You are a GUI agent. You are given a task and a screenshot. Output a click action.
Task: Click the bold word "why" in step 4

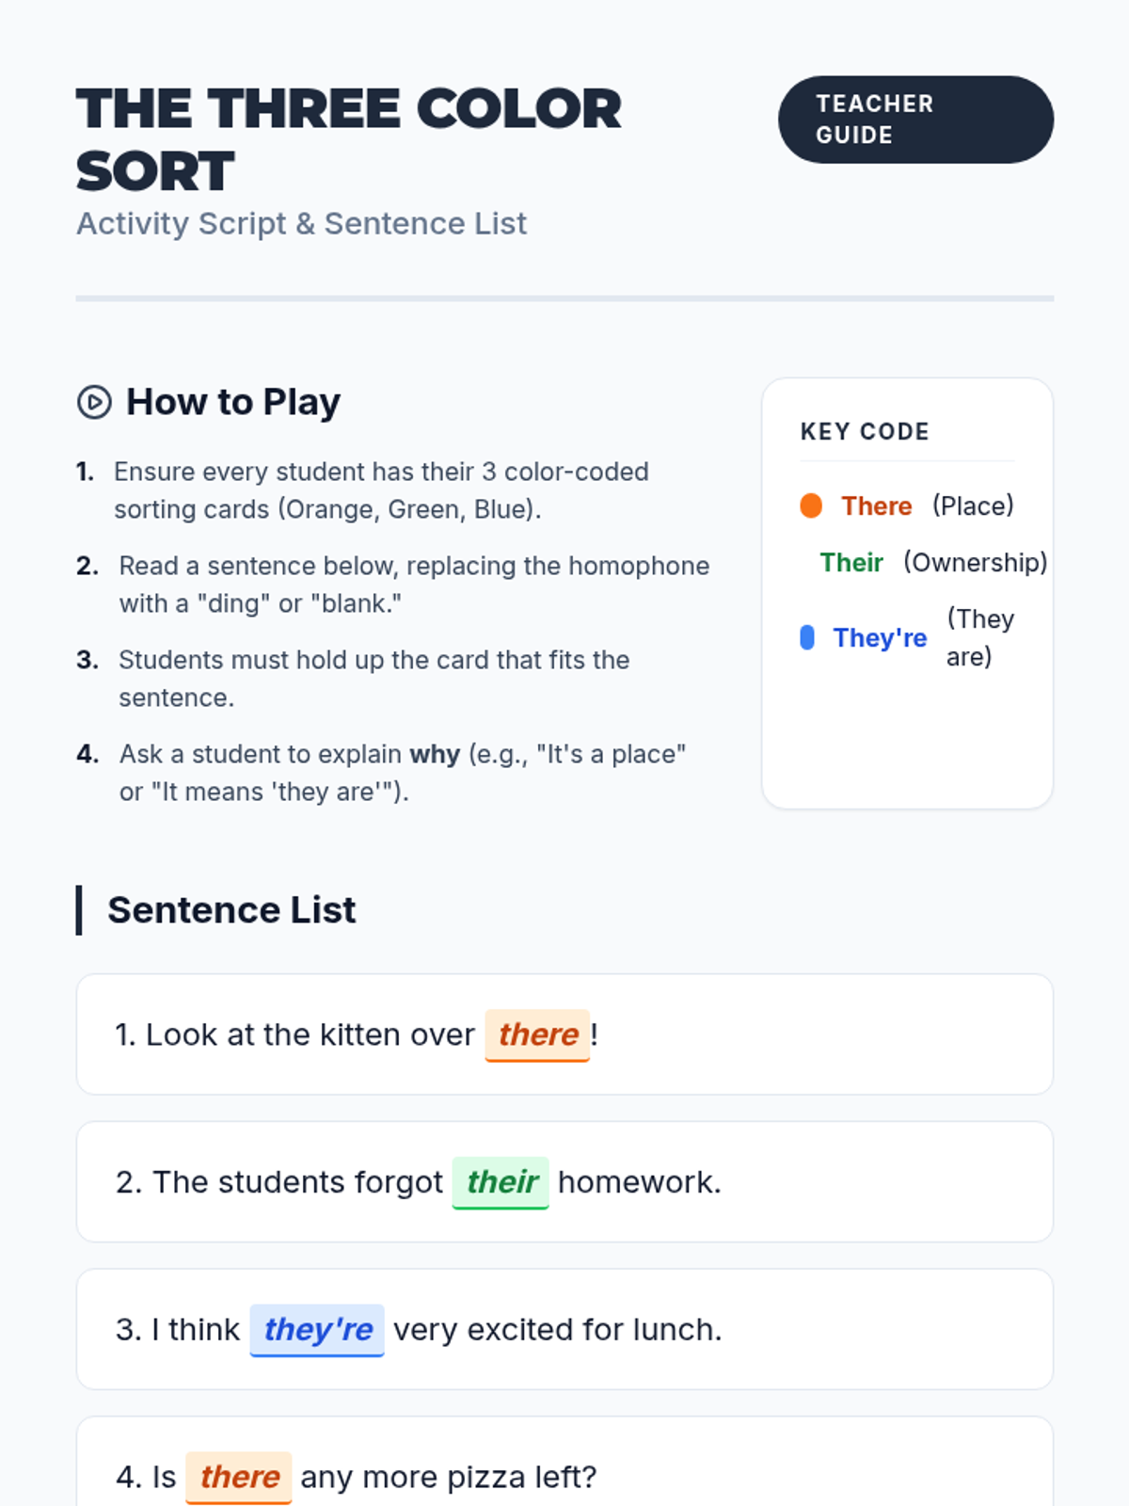[435, 754]
